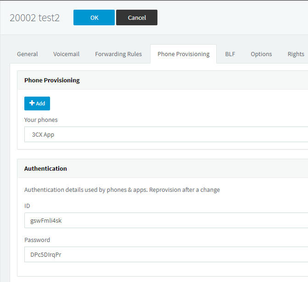The image size is (308, 282).
Task: Confirm changes with the OK button
Action: pyautogui.click(x=94, y=17)
